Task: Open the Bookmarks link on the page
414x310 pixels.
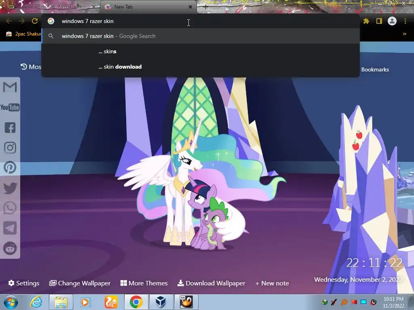Action: point(375,69)
